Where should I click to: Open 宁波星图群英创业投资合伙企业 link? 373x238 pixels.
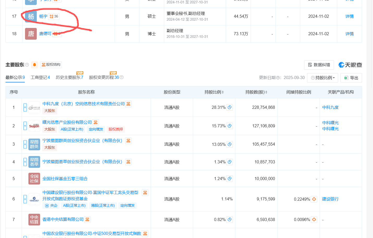82,141
